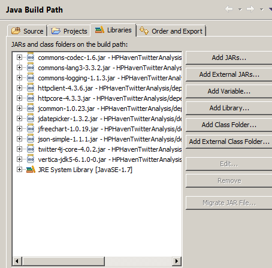The height and width of the screenshot is (268, 272).
Task: Select the jcommon-1.0.23.jar entry text
Action: click(x=110, y=109)
